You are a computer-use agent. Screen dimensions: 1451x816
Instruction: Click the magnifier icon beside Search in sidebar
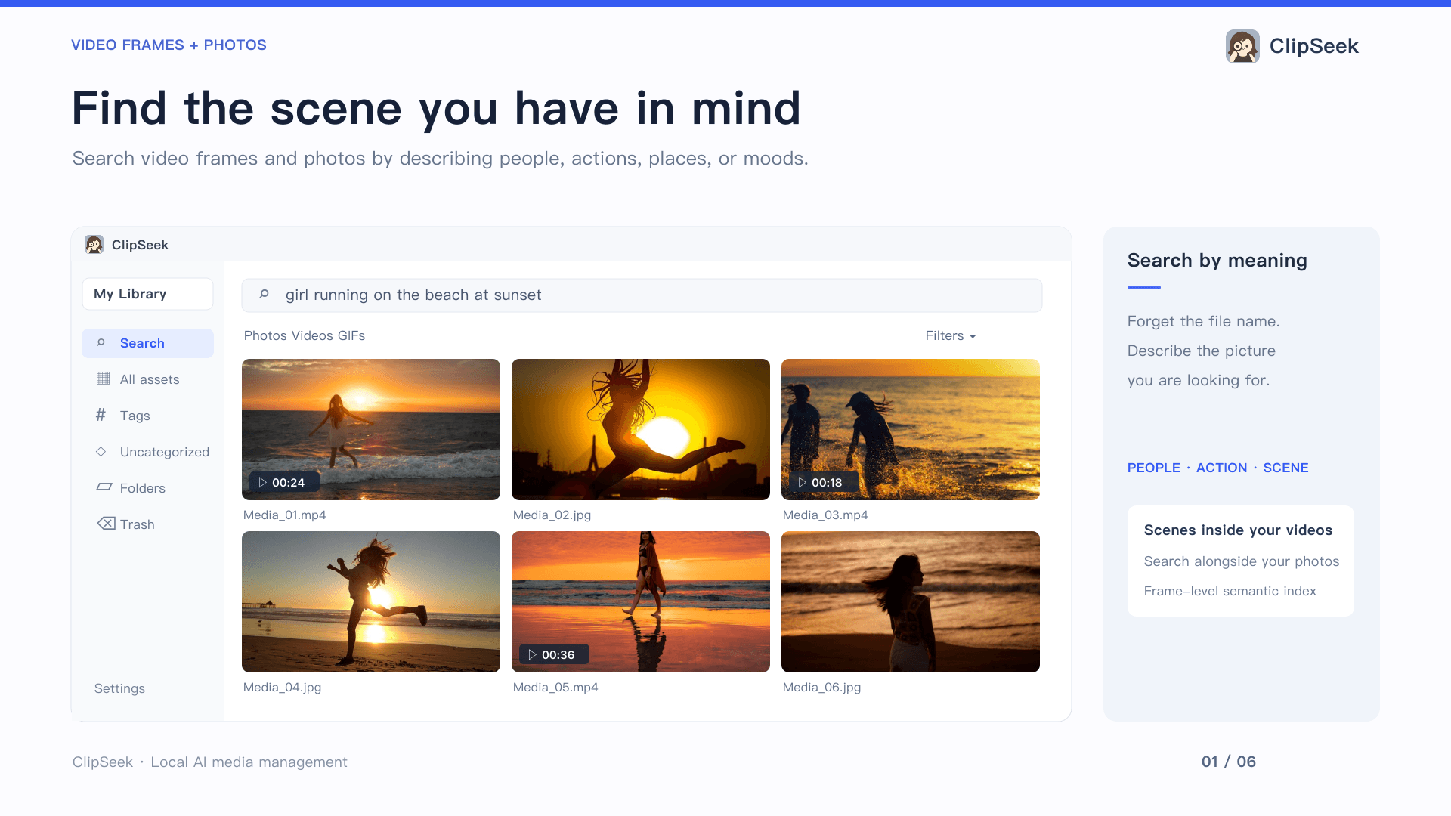pyautogui.click(x=101, y=343)
